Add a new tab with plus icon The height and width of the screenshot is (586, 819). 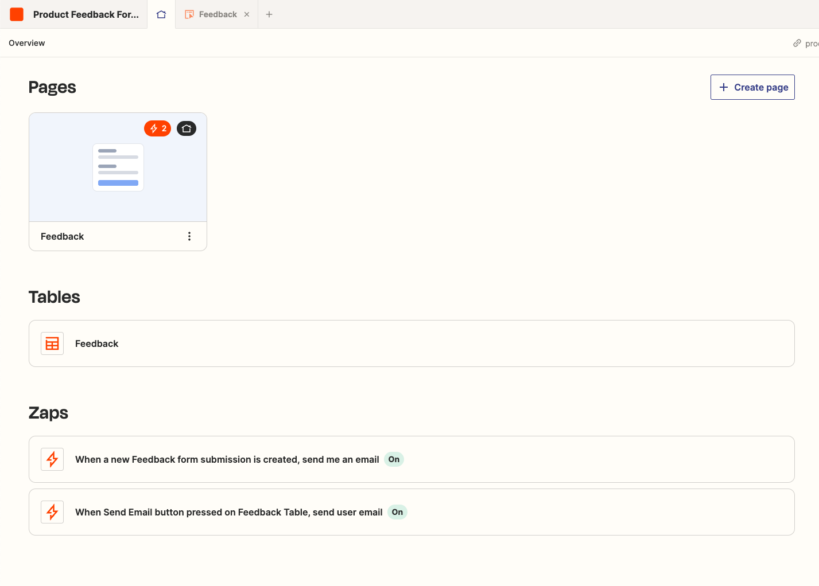coord(269,14)
